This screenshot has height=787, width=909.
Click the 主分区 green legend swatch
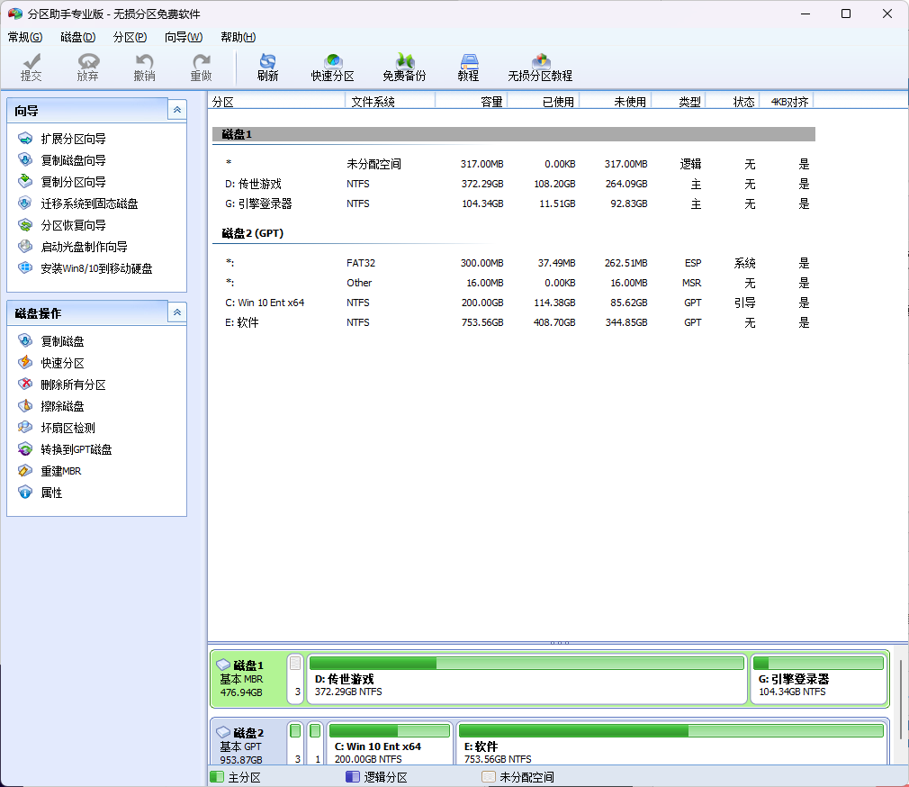pyautogui.click(x=216, y=776)
